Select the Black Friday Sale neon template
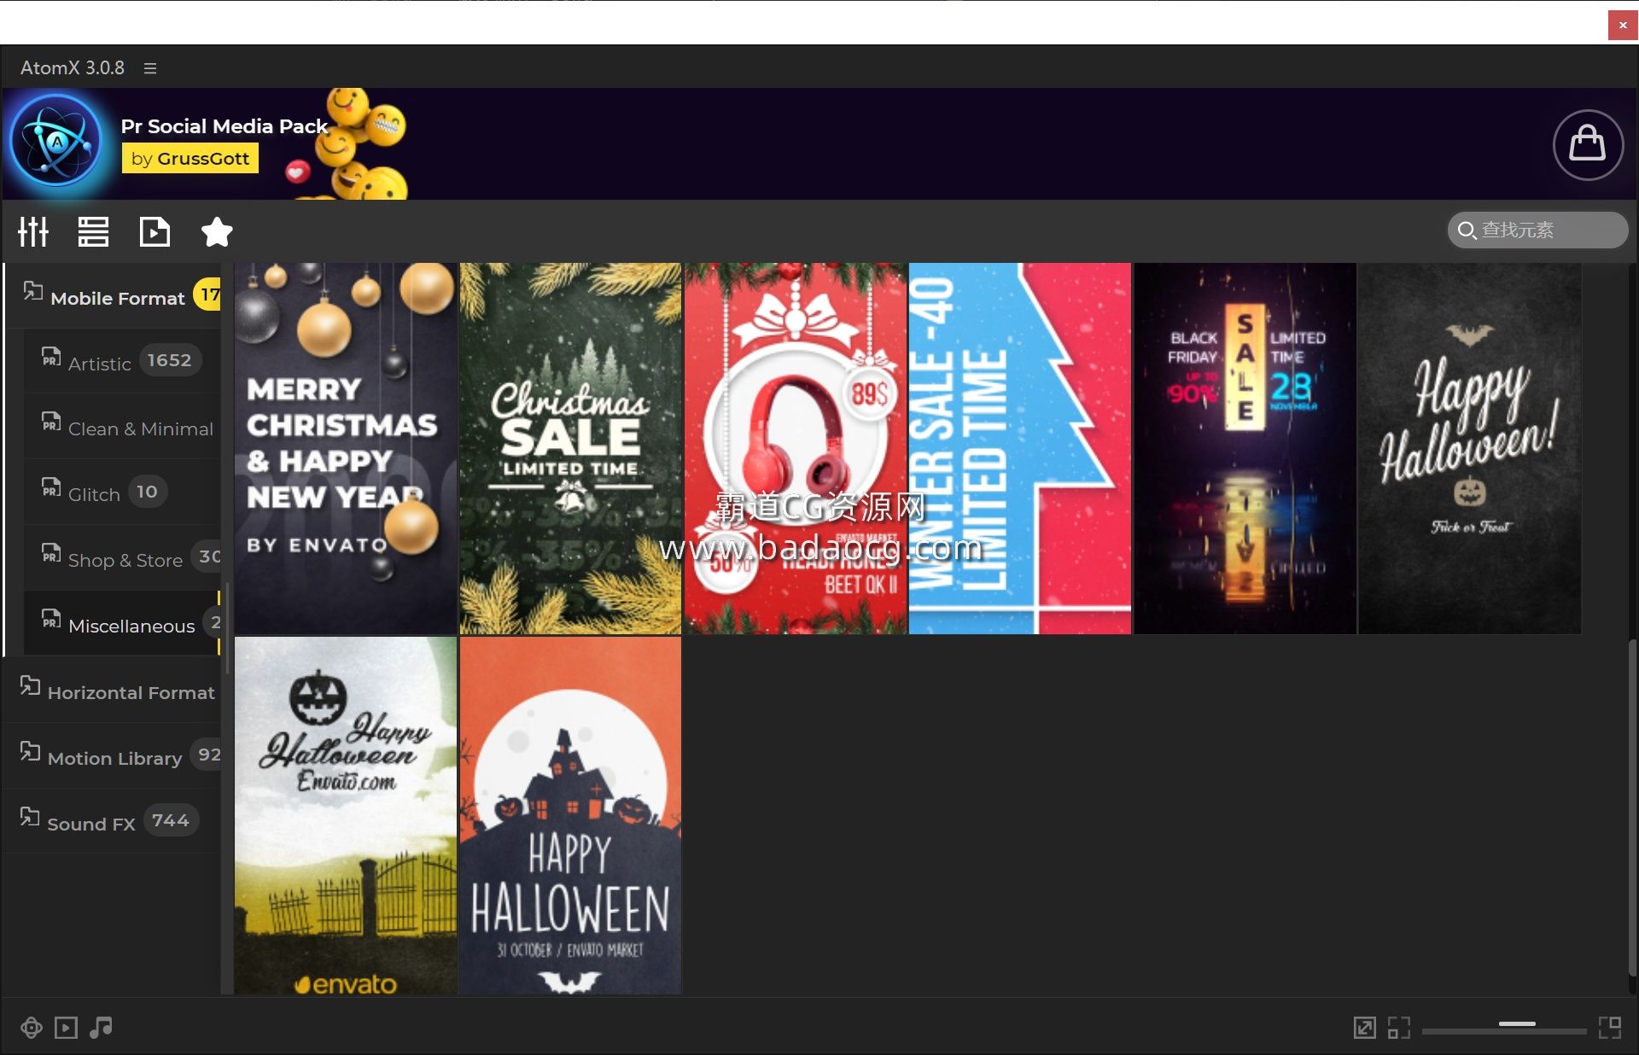Image resolution: width=1639 pixels, height=1055 pixels. [1245, 448]
